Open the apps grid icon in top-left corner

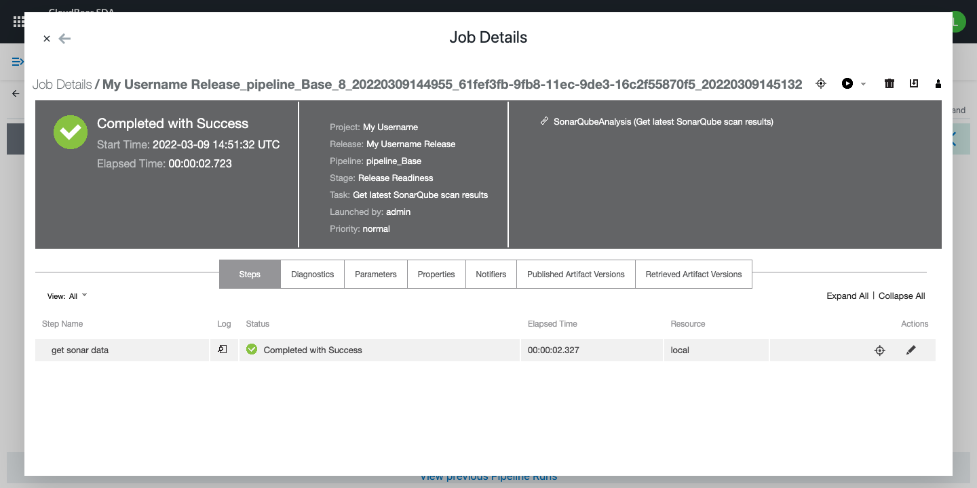(18, 22)
